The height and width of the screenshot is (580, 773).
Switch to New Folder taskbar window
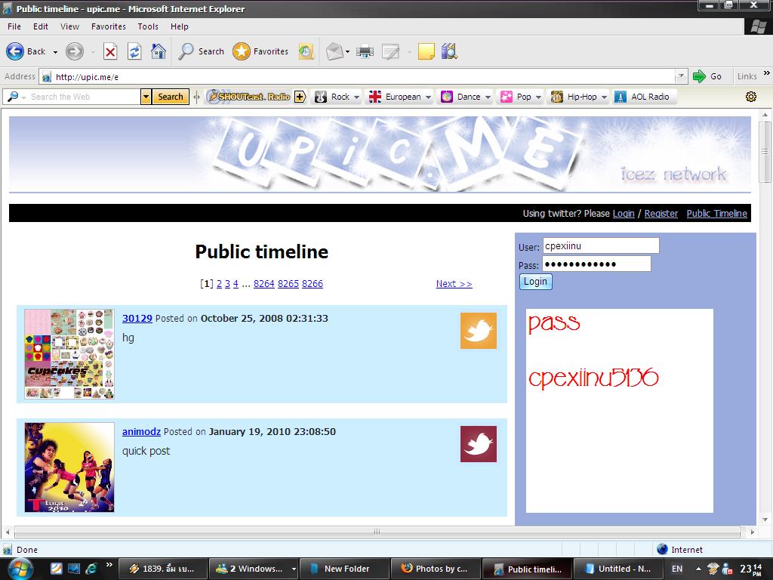(x=344, y=569)
